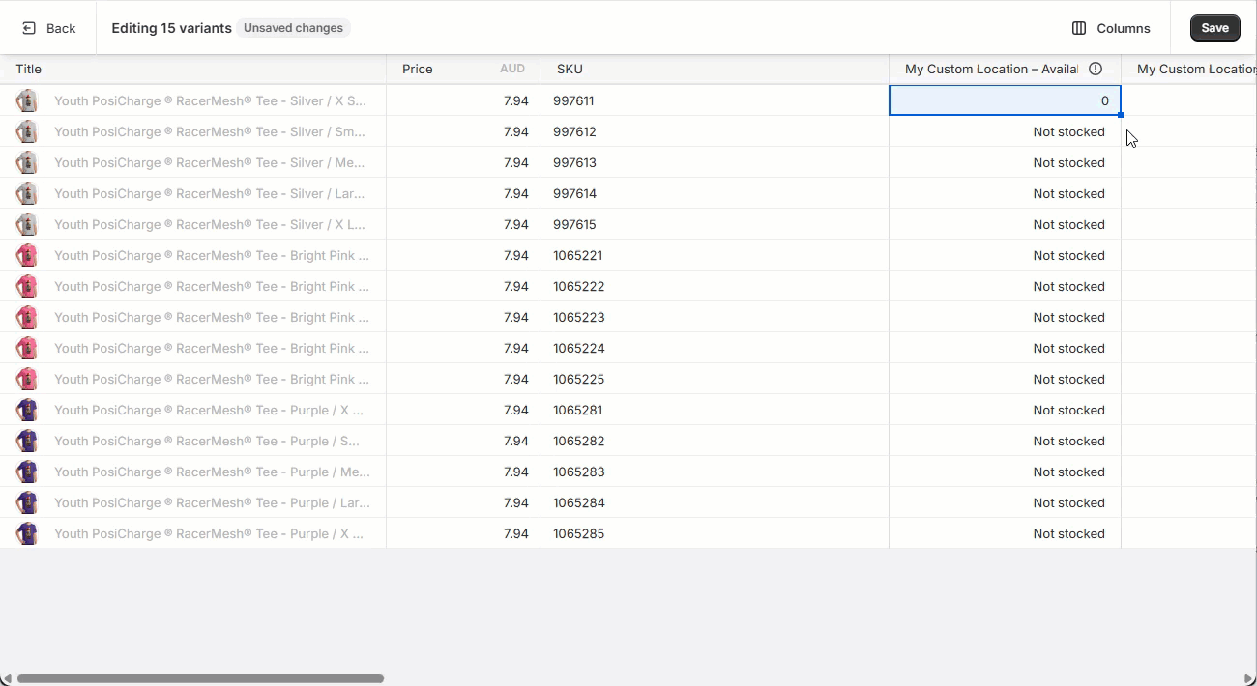The height and width of the screenshot is (686, 1257).
Task: Click thumbnail of SKU 1065222 row
Action: (x=27, y=286)
